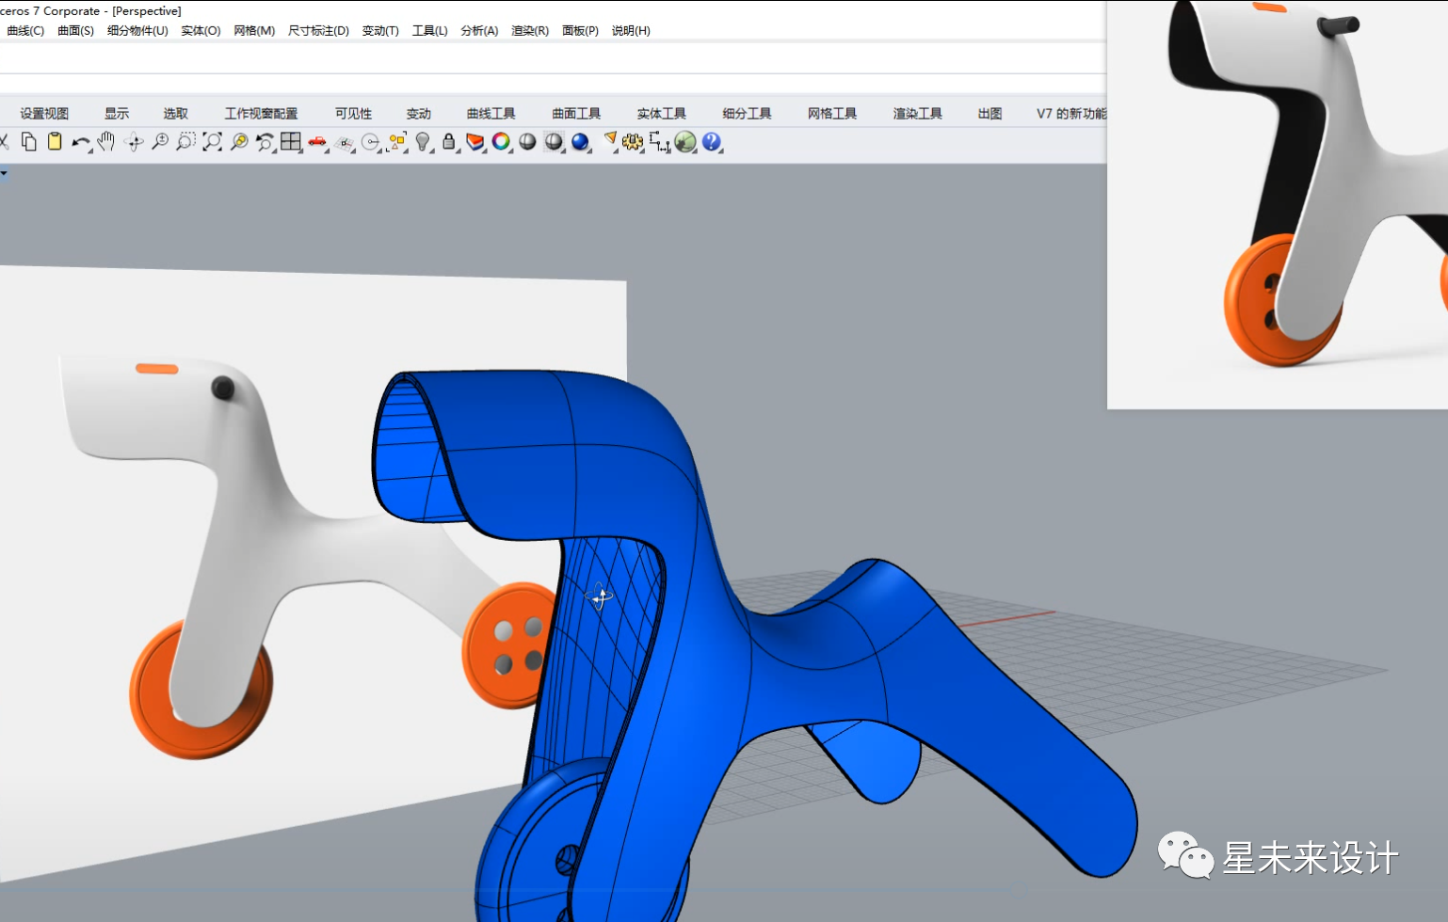Toggle the highlighted viewport shading sphere icon
This screenshot has height=922, width=1448.
(554, 142)
